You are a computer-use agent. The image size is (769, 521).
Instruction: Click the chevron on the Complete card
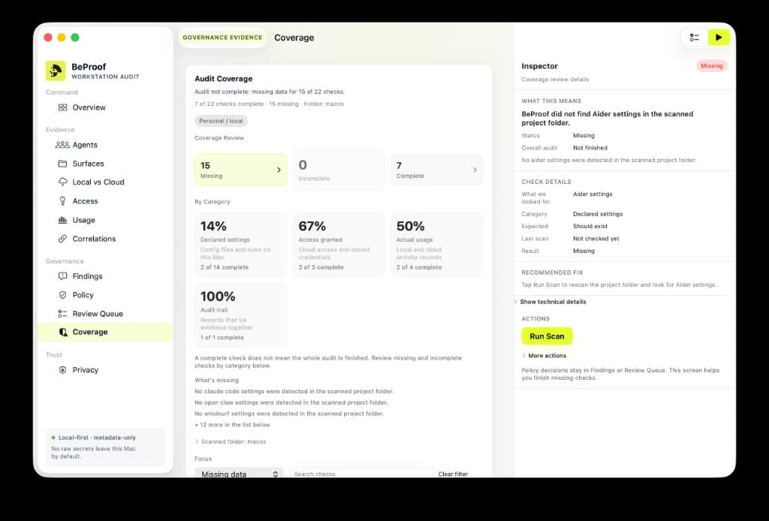(x=475, y=170)
